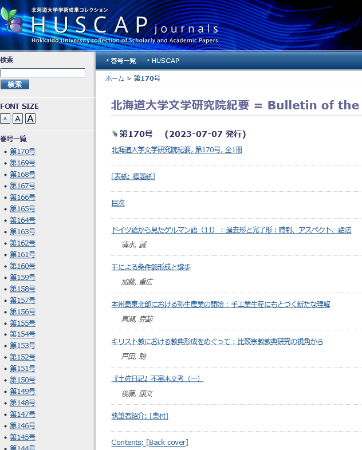Select 第158号 in the volume list
The width and height of the screenshot is (362, 450).
[x=23, y=289]
